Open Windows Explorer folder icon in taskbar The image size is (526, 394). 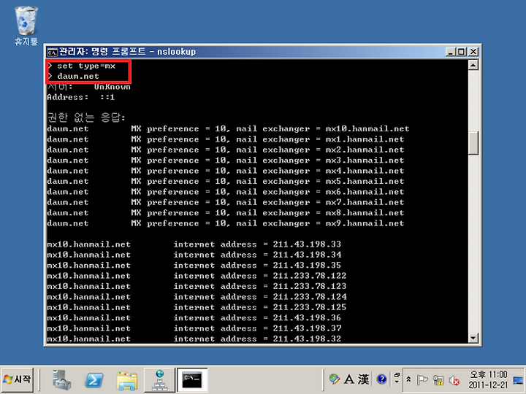pyautogui.click(x=127, y=381)
